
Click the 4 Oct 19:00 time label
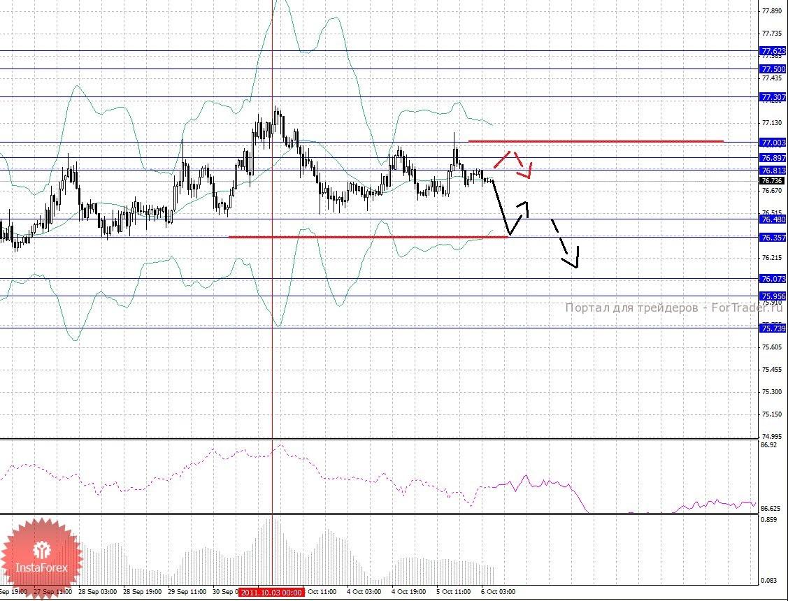408,592
